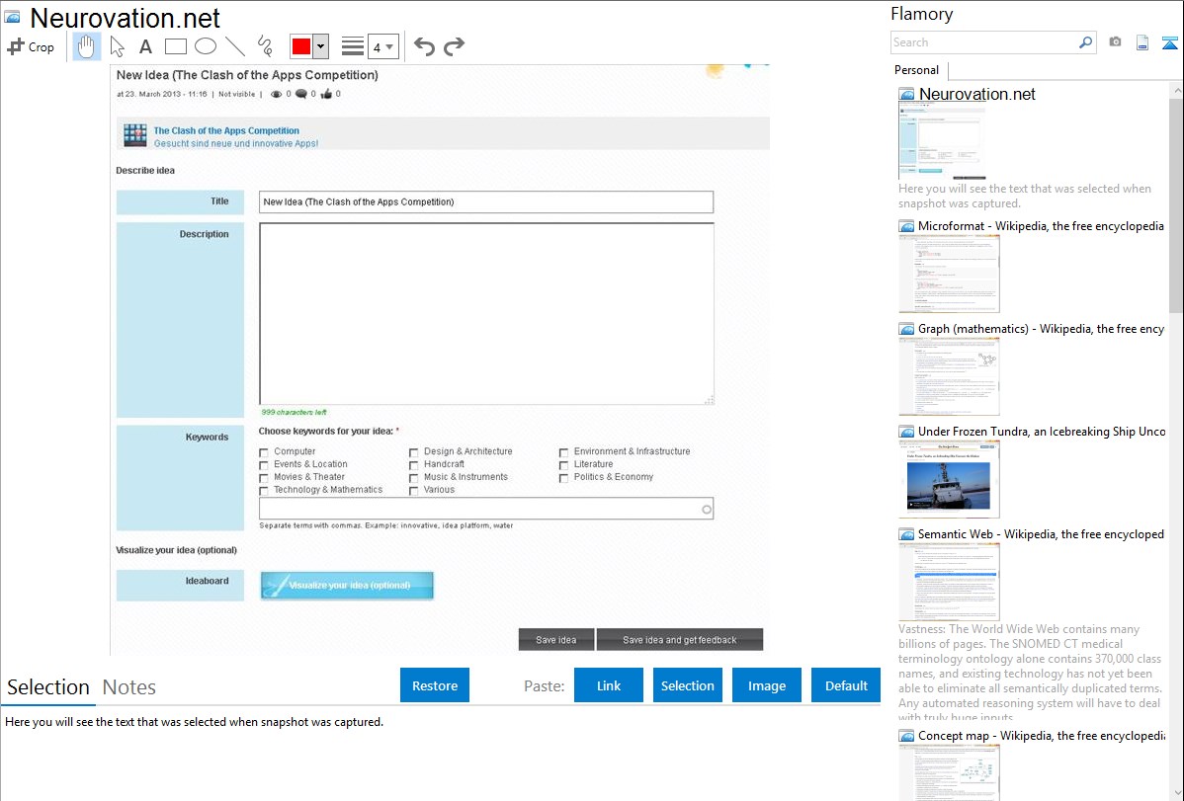The image size is (1184, 801).
Task: Click the camera capture icon
Action: tap(1115, 42)
